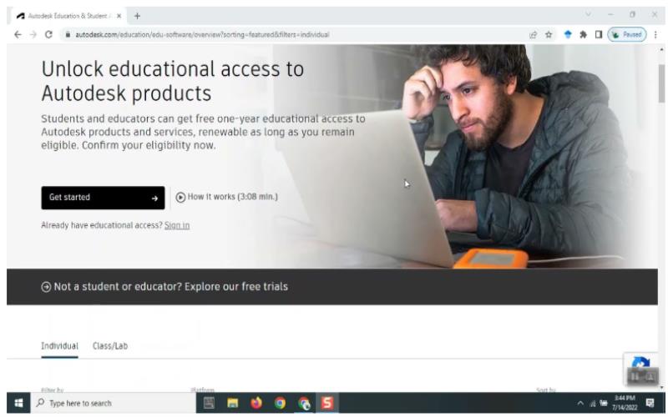The width and height of the screenshot is (668, 417).
Task: Open Chrome three-dot menu
Action: (x=655, y=35)
